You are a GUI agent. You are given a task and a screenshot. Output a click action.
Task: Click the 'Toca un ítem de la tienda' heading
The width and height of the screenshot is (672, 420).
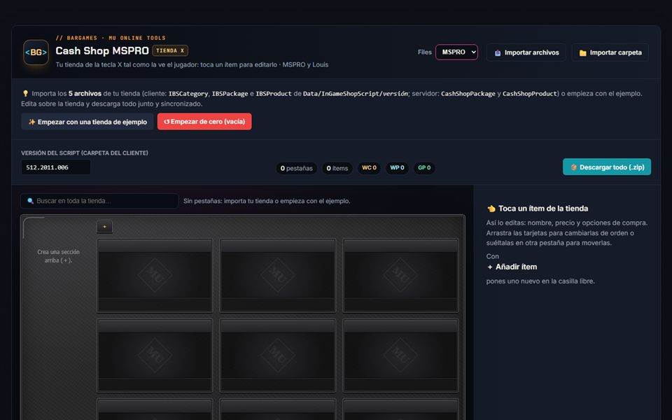click(543, 209)
